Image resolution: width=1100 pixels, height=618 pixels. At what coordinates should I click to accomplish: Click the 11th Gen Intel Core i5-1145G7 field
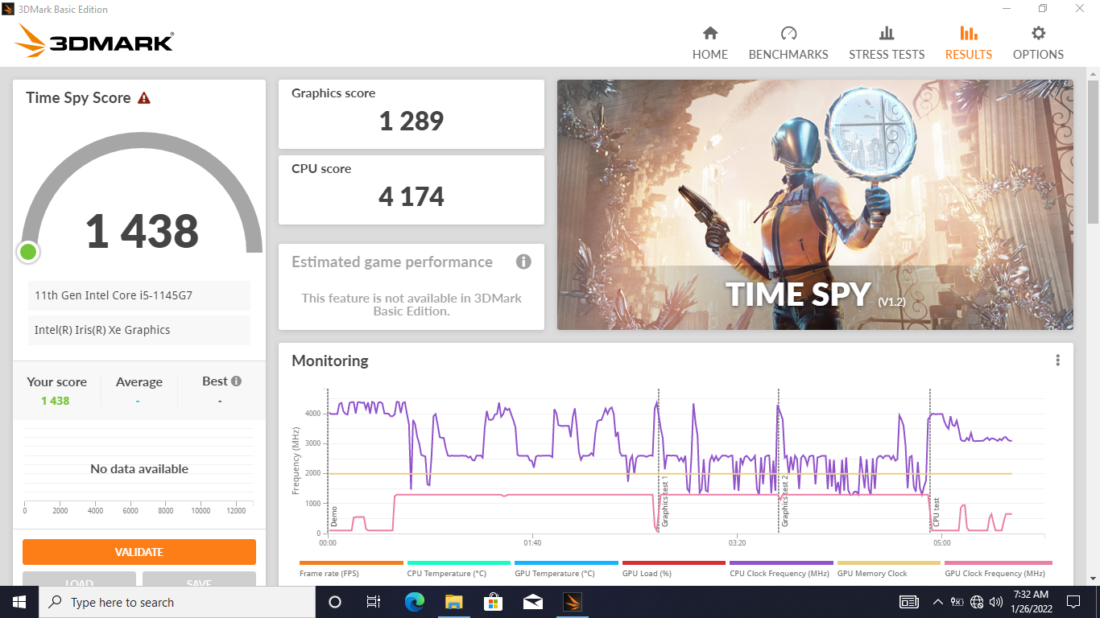[139, 295]
